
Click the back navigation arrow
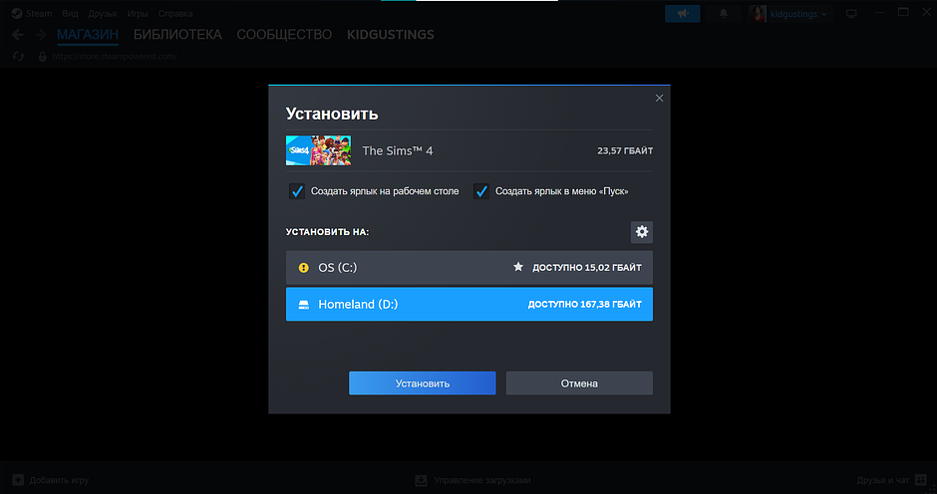(18, 35)
